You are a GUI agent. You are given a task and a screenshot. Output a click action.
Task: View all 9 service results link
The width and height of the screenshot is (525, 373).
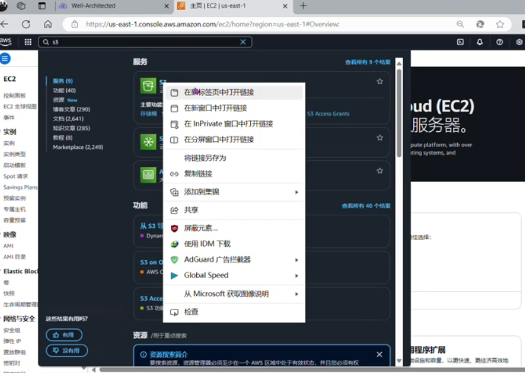pyautogui.click(x=368, y=62)
